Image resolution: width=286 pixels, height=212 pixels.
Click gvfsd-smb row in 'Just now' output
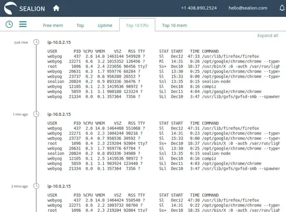pyautogui.click(x=164, y=97)
